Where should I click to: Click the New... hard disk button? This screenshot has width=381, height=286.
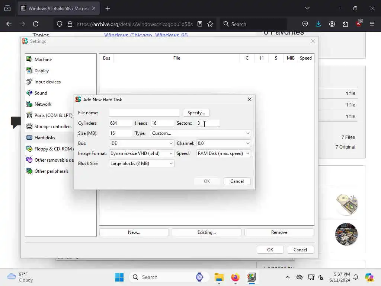pyautogui.click(x=134, y=232)
